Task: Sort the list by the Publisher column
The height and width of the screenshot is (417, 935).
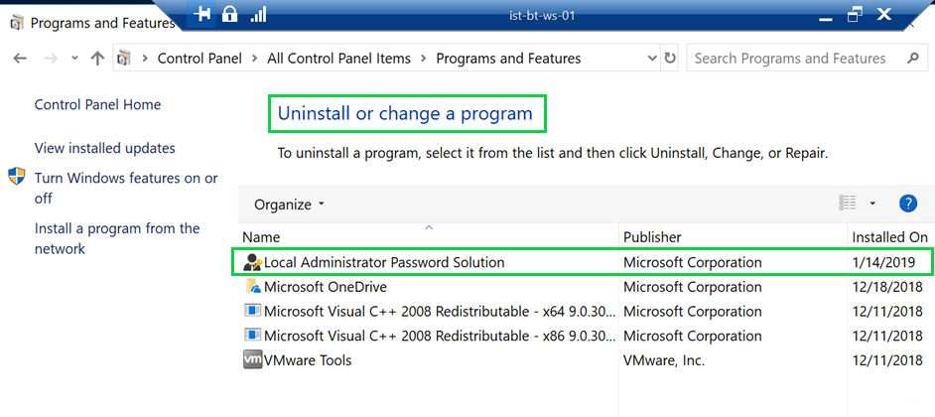Action: [x=652, y=237]
